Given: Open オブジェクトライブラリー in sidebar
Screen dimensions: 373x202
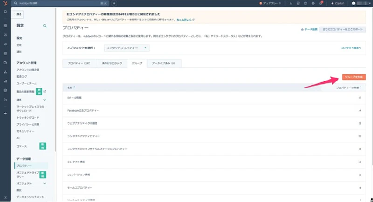Looking at the screenshot, I should tap(28, 175).
